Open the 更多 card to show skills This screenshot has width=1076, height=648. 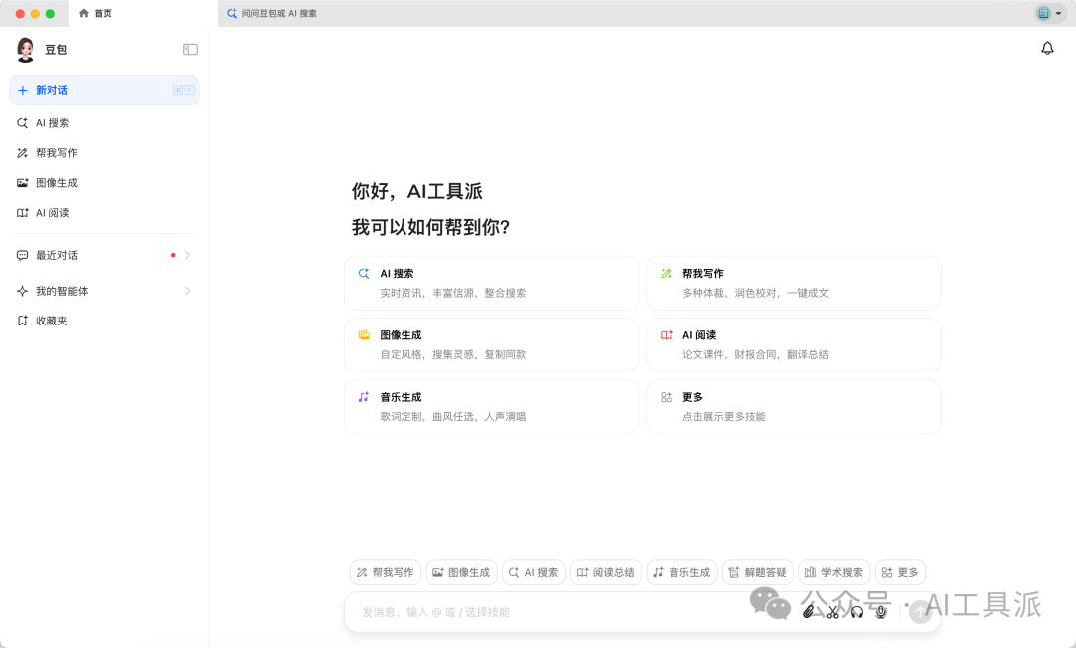tap(793, 407)
